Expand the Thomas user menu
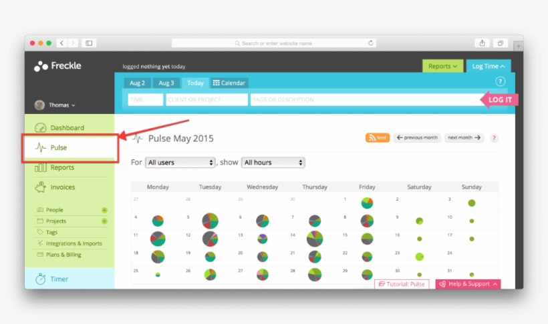The width and height of the screenshot is (548, 324). (x=62, y=105)
